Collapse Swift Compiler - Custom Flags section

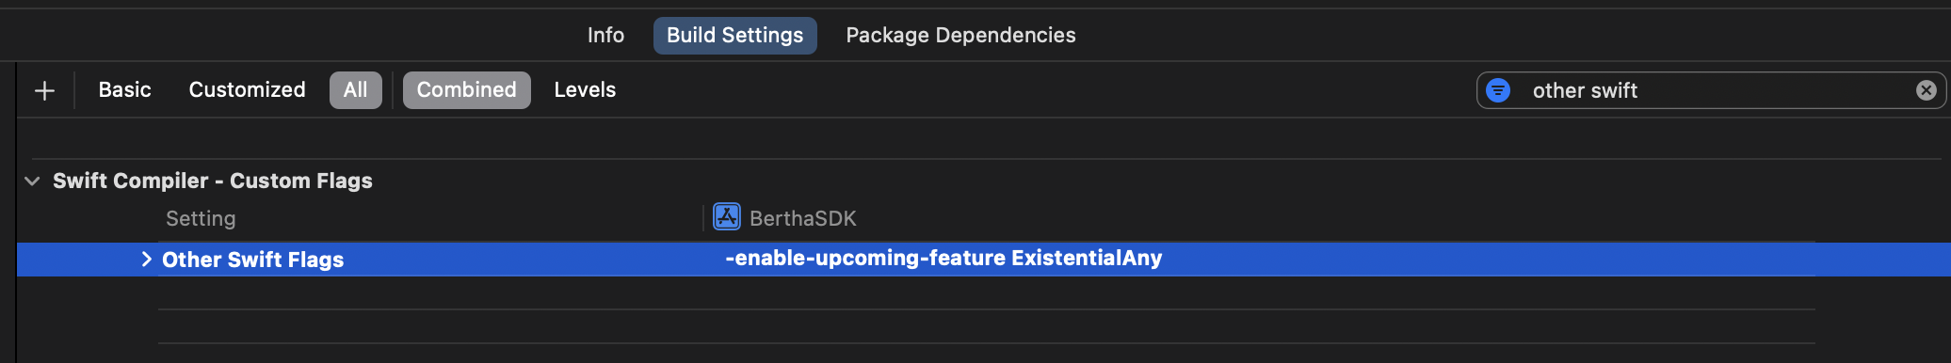(33, 181)
